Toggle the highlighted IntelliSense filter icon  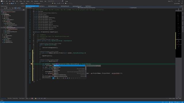coord(53,78)
